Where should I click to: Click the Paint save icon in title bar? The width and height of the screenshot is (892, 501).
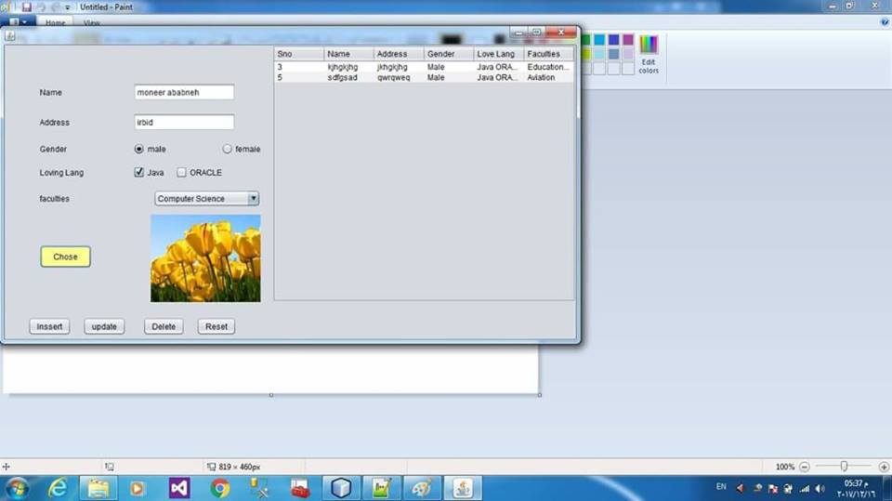click(x=27, y=7)
